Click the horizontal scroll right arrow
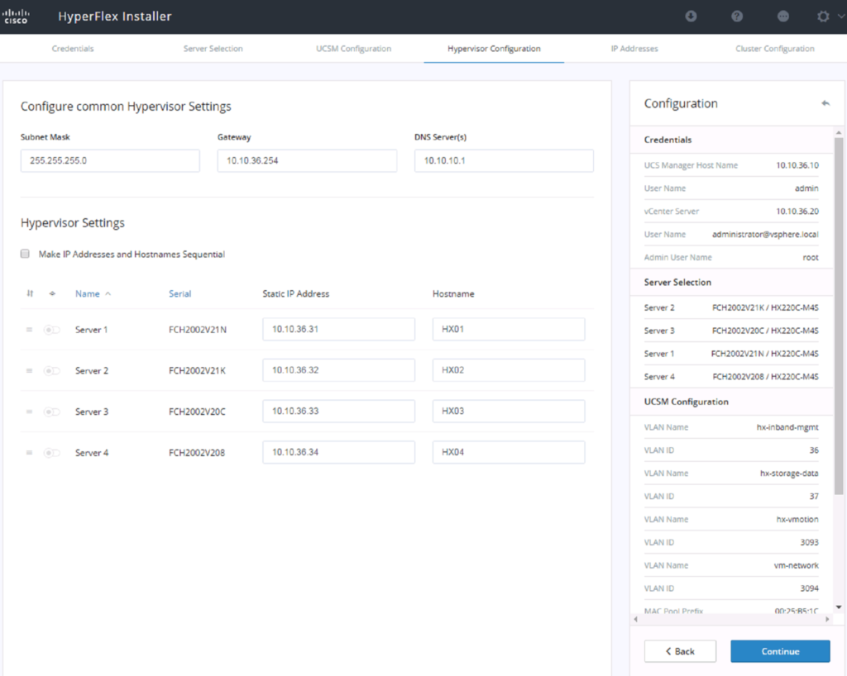Screen dimensions: 847x676 coord(827,619)
